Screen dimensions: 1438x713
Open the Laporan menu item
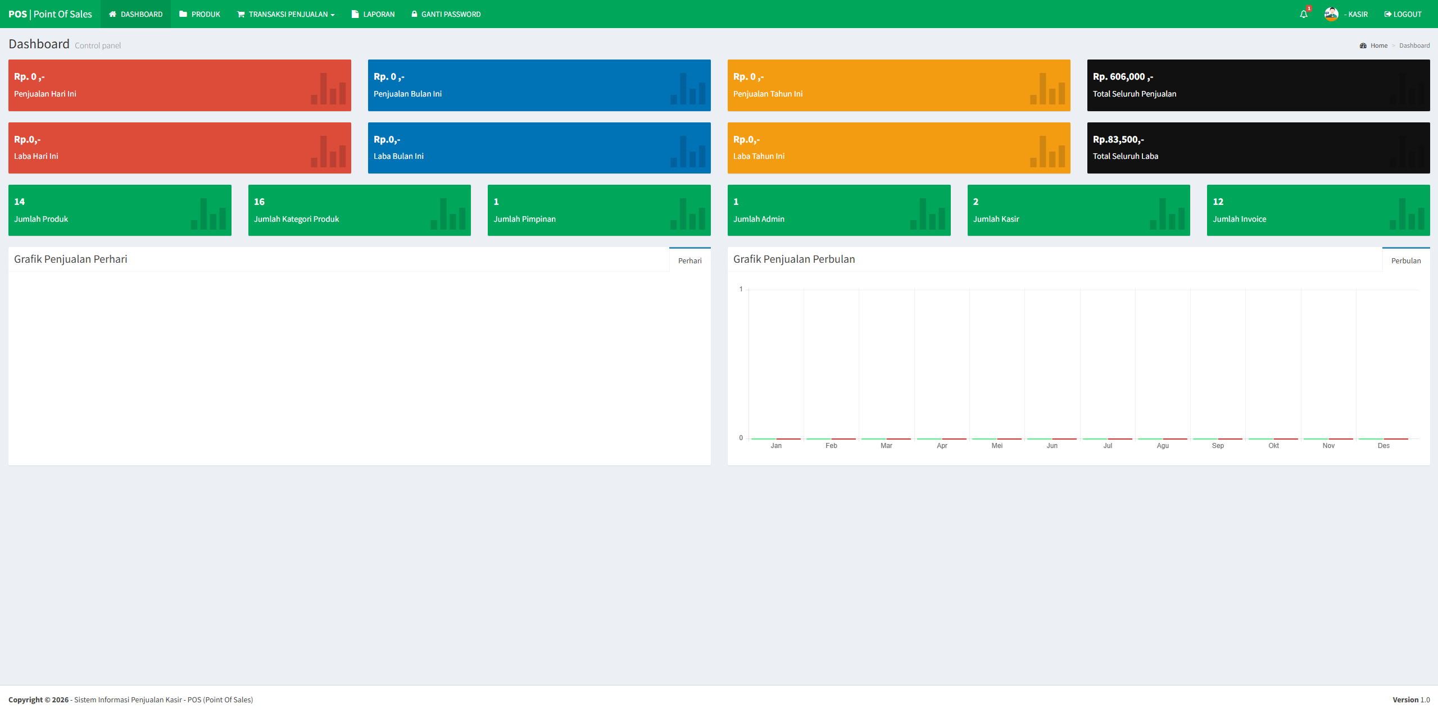click(373, 14)
